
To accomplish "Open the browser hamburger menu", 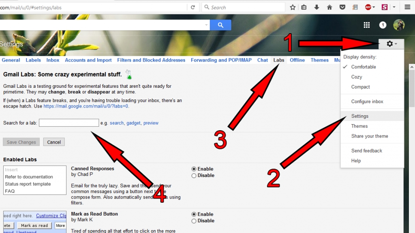I will [408, 7].
